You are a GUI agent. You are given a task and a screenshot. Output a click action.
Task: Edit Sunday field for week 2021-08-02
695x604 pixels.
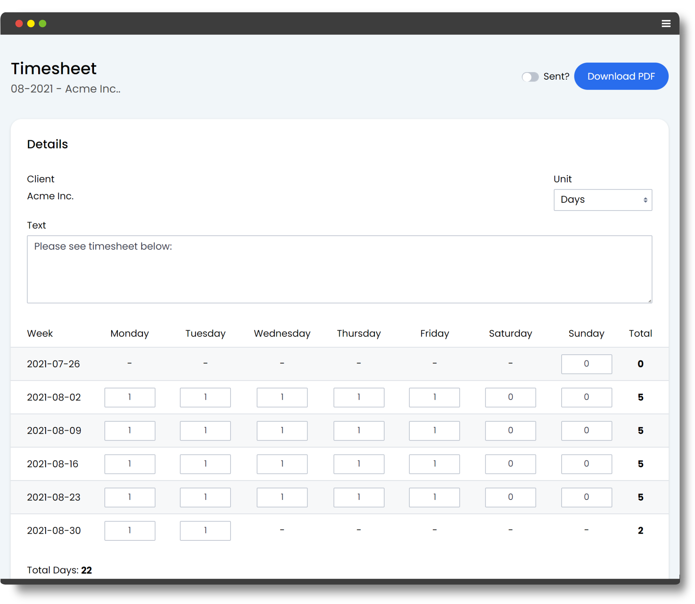point(586,397)
